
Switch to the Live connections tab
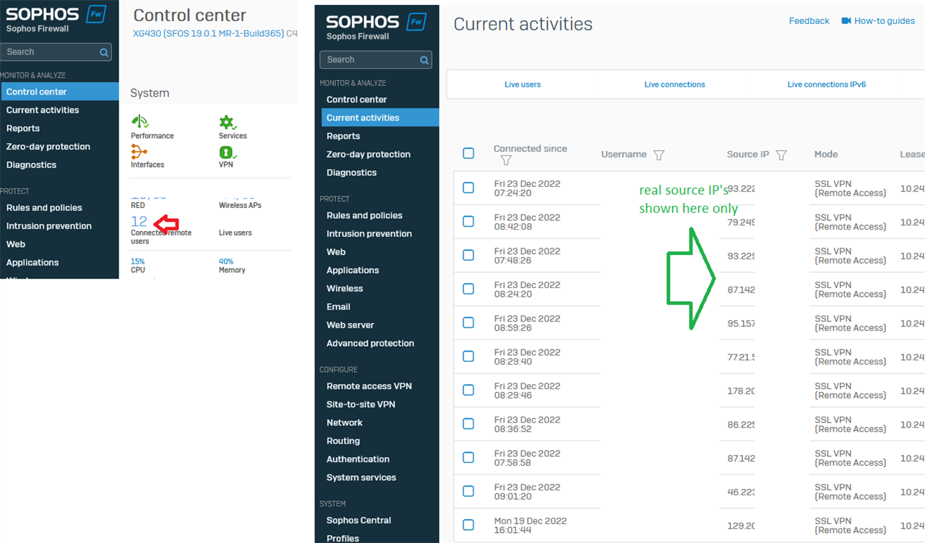(x=674, y=84)
